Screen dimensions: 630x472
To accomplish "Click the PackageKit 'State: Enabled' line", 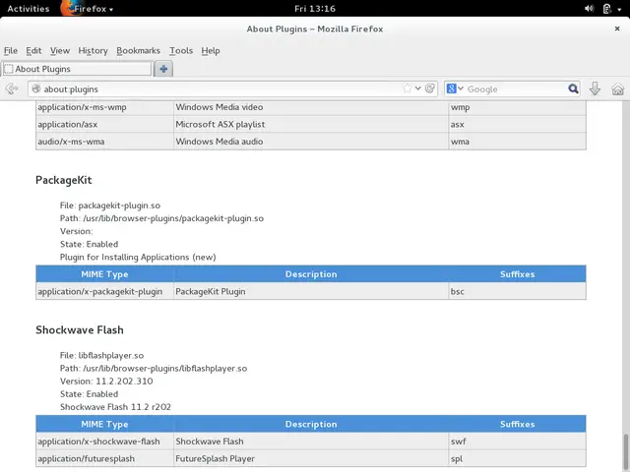I will point(90,244).
